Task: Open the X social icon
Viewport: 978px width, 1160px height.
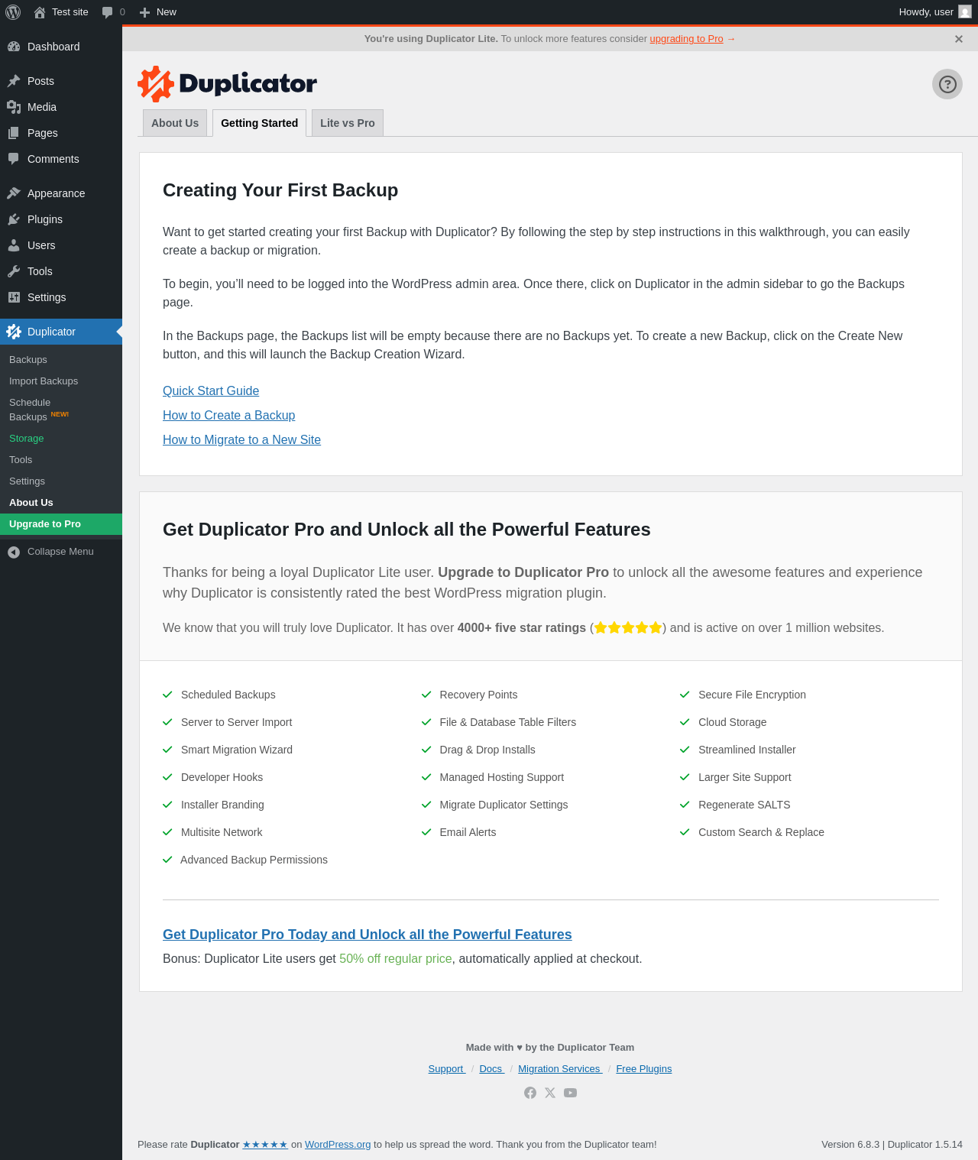Action: [x=550, y=1093]
